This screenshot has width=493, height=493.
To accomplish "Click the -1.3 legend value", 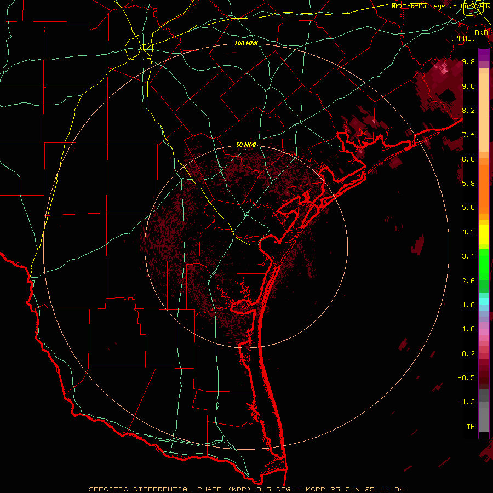I will (466, 402).
